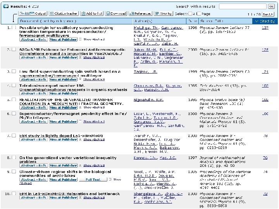Sort by Date column header
Viewport: 279px width, 209px height.
coord(193,21)
